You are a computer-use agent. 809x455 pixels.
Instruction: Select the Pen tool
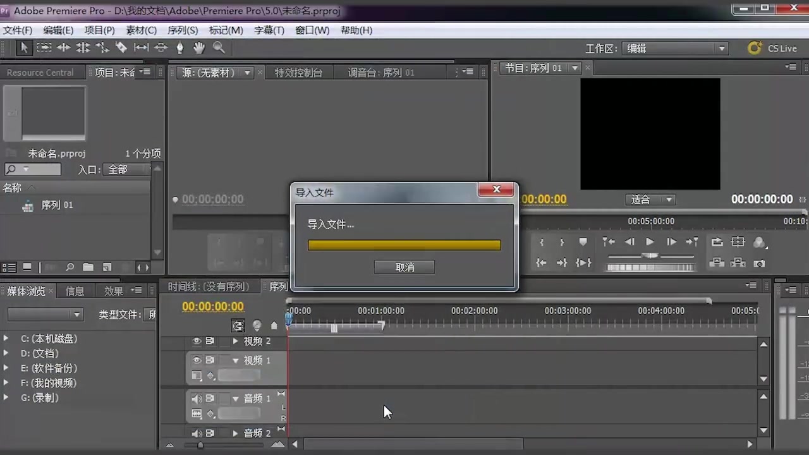pos(179,47)
